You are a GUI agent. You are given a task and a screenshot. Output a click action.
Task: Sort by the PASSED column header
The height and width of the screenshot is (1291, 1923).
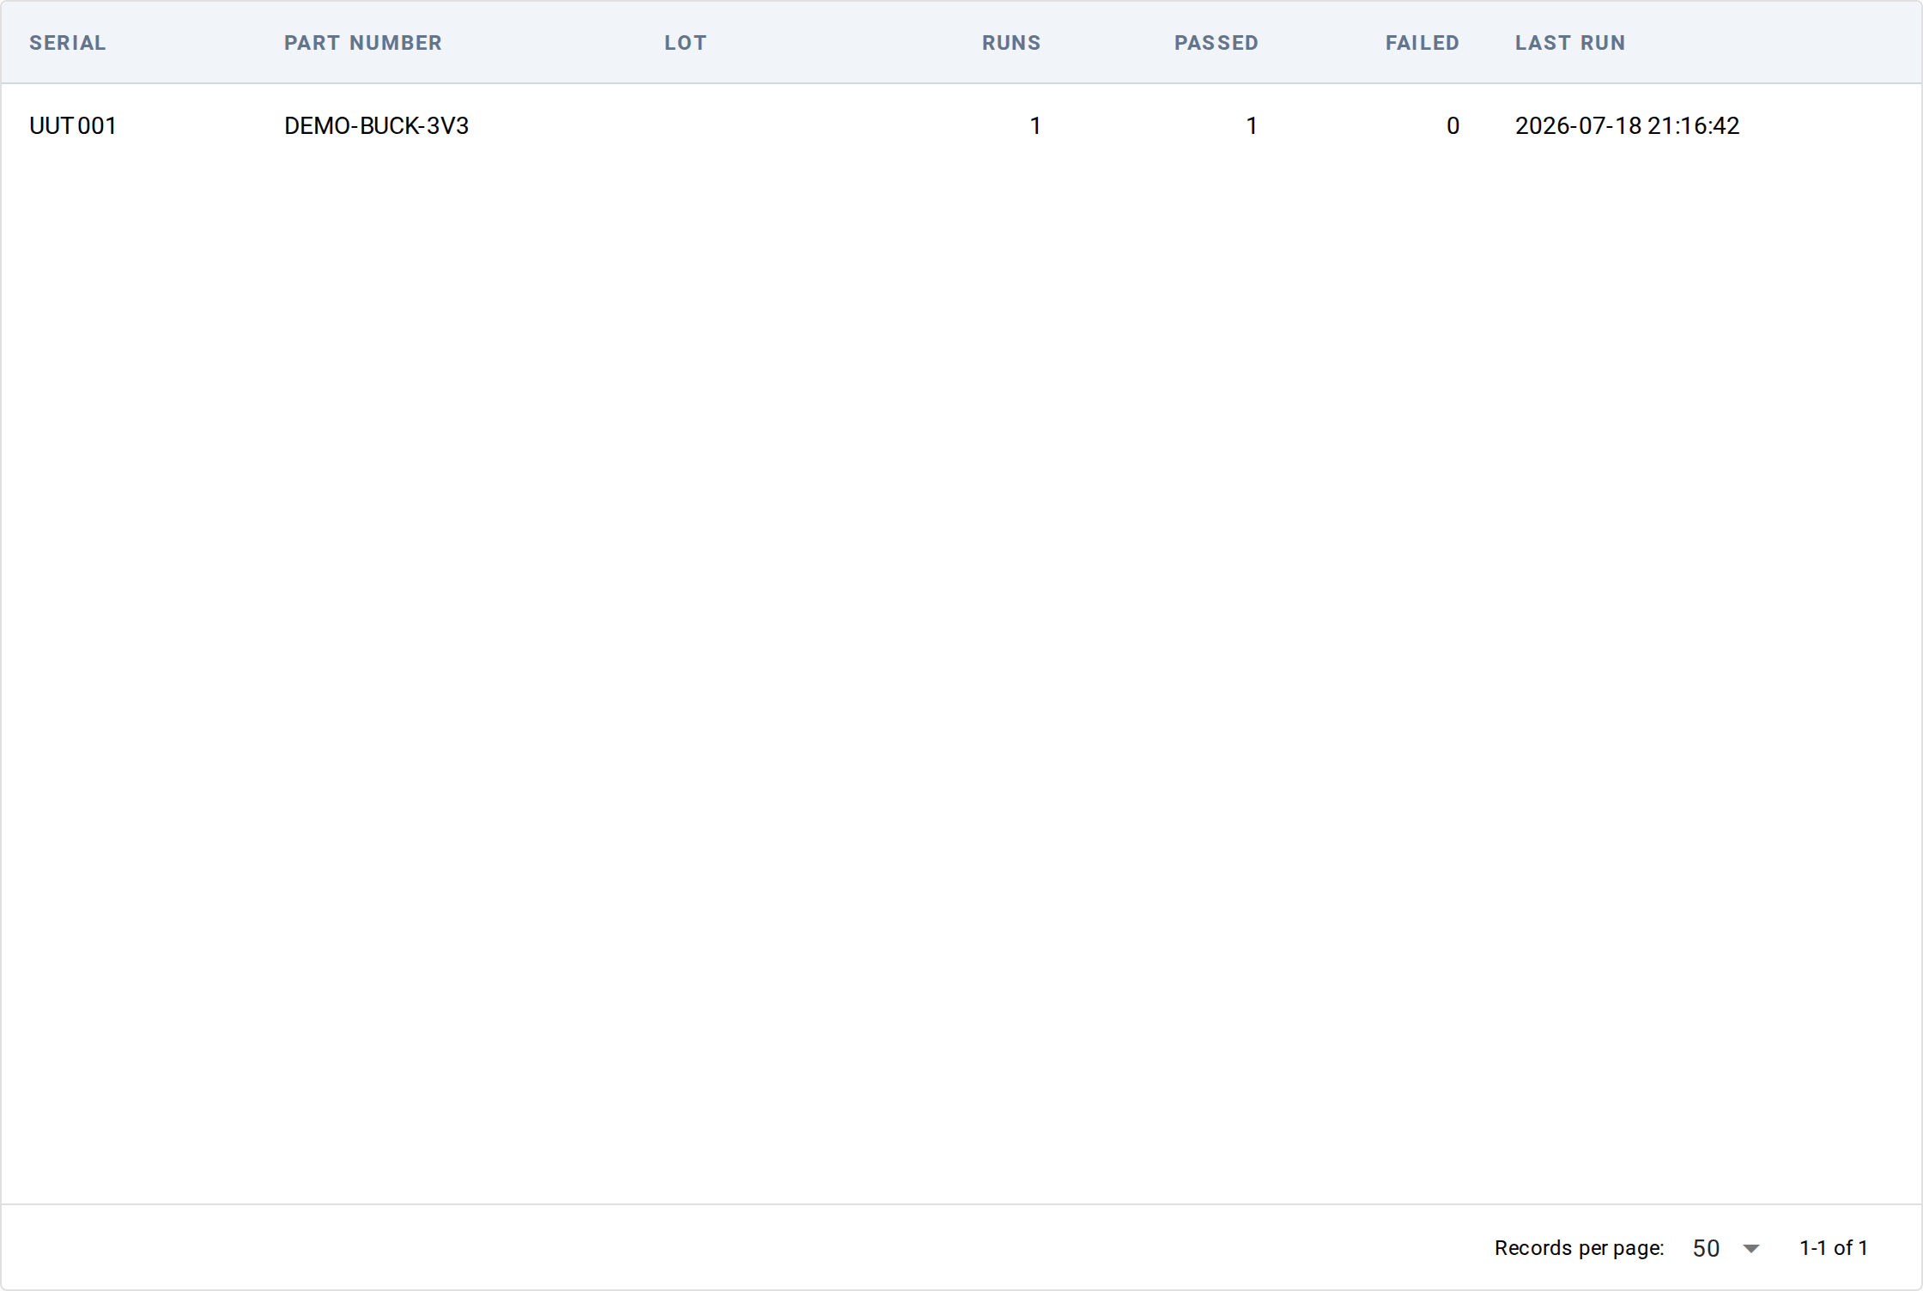1216,43
